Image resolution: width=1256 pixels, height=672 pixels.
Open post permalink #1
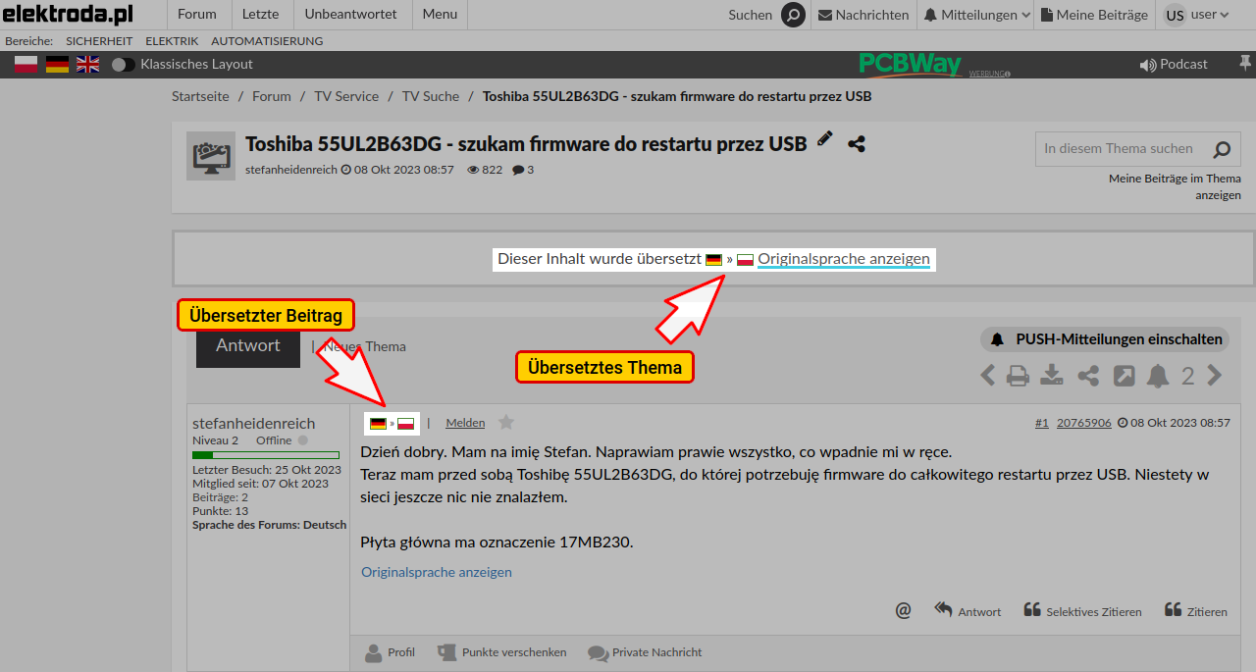[x=1042, y=423]
